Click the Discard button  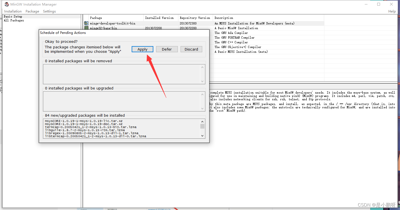click(x=191, y=49)
